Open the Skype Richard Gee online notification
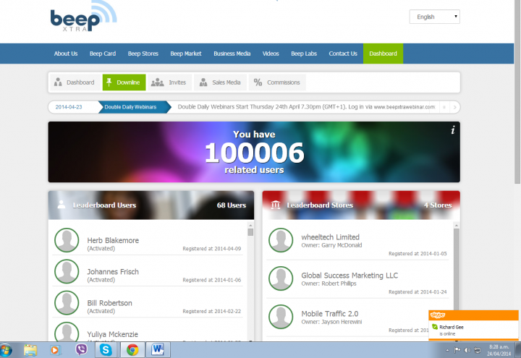Viewport: 521px width, 358px height. point(473,325)
